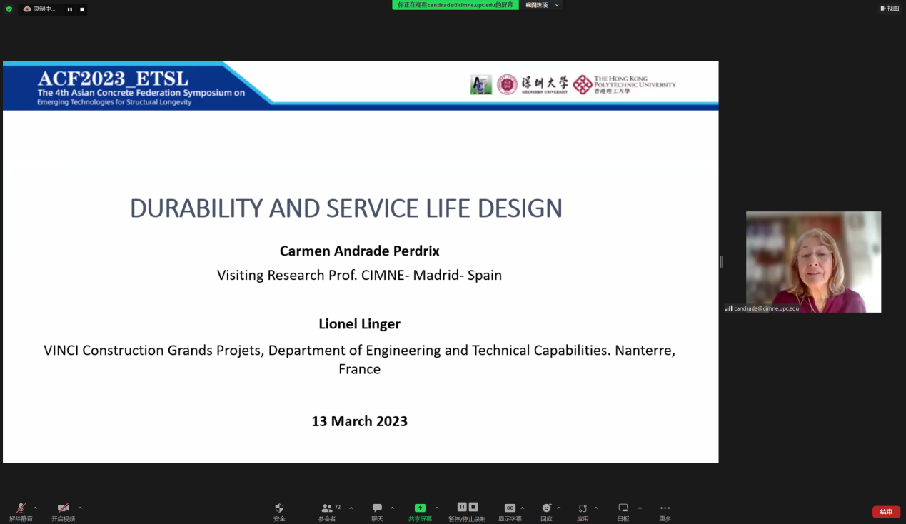The image size is (906, 524).
Task: Expand the audio options arrow beside the microphone
Action: click(36, 508)
